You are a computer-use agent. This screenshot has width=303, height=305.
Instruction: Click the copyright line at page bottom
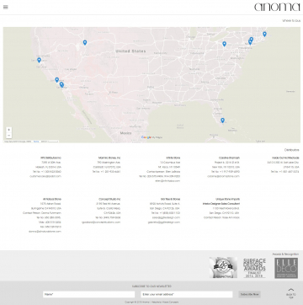click(x=151, y=302)
